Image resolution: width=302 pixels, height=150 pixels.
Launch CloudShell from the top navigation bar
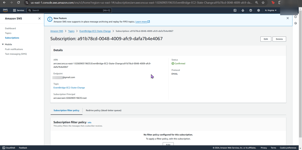(x=235, y=10)
